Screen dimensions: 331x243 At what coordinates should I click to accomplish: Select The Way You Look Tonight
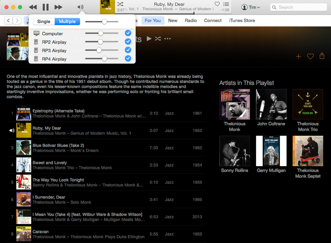coord(106,182)
